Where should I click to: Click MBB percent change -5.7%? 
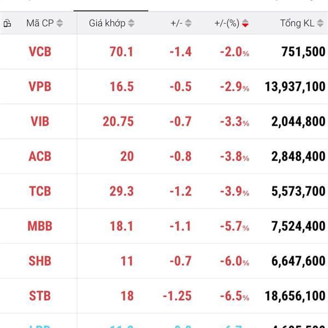(x=235, y=226)
